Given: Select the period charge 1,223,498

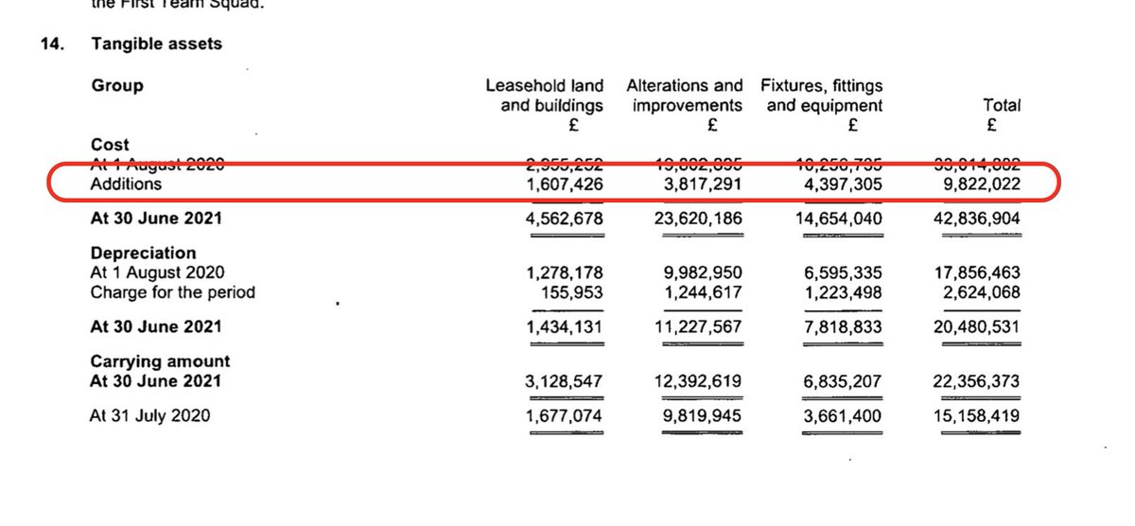Looking at the screenshot, I should [x=843, y=292].
